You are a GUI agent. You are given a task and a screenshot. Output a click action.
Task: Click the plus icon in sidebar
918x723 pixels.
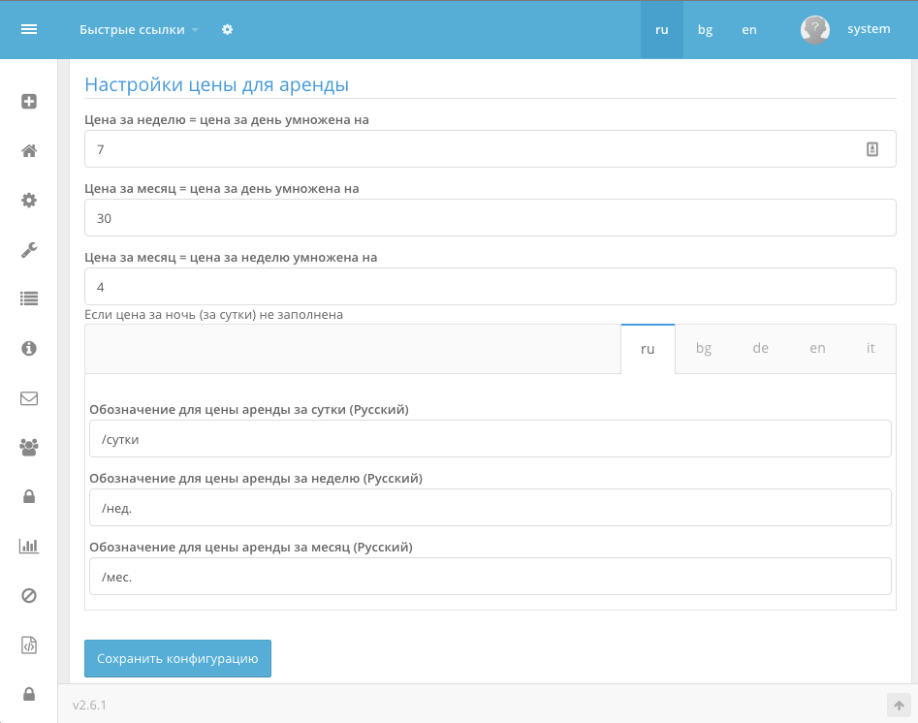(29, 102)
